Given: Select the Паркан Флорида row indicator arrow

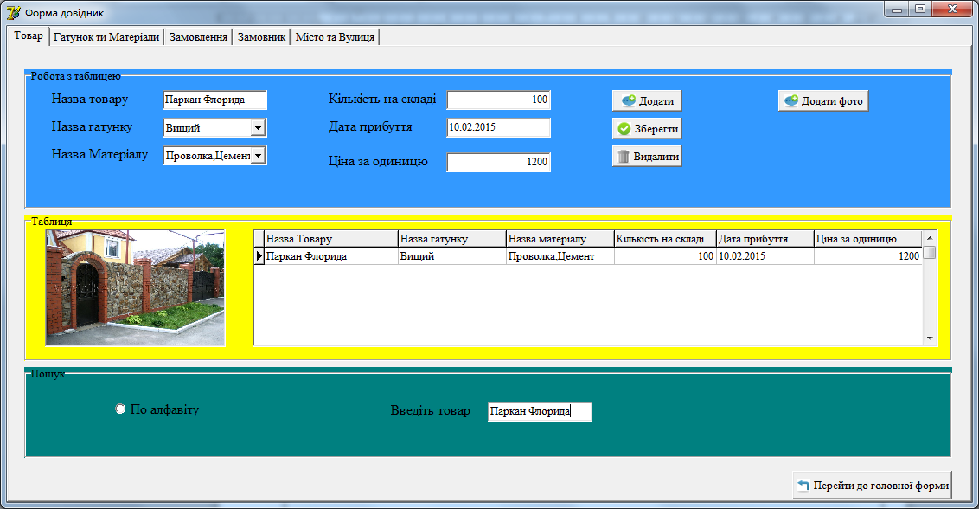Looking at the screenshot, I should [259, 256].
